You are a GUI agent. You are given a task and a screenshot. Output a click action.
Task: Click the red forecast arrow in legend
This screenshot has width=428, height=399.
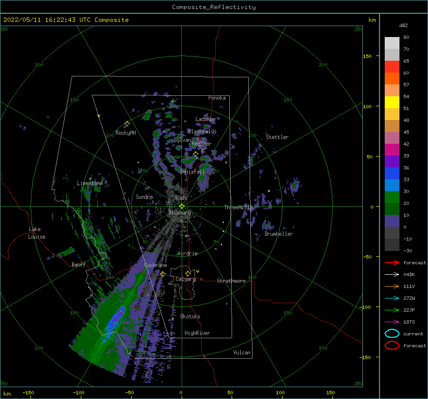coord(392,262)
